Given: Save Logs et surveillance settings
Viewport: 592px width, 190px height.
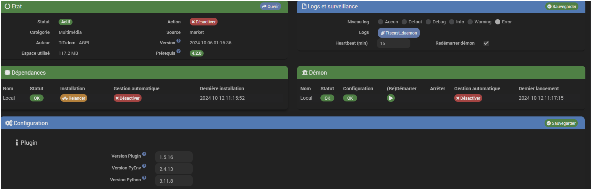Looking at the screenshot, I should (562, 7).
